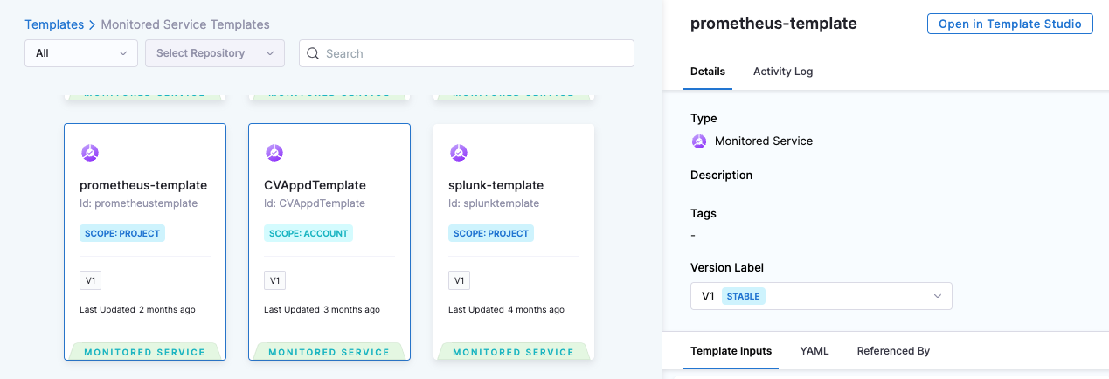Select the splunk-template card title
1109x379 pixels.
point(496,185)
